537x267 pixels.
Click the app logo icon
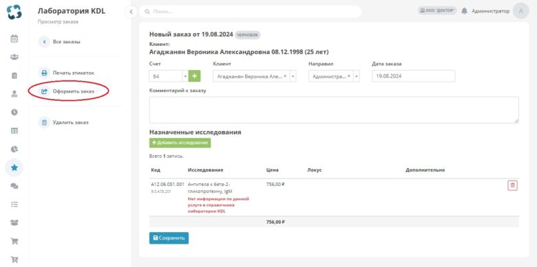14,12
